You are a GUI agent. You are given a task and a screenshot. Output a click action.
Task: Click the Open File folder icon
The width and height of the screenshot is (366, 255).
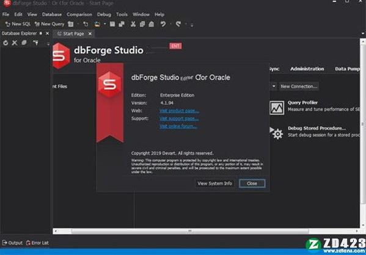click(97, 24)
